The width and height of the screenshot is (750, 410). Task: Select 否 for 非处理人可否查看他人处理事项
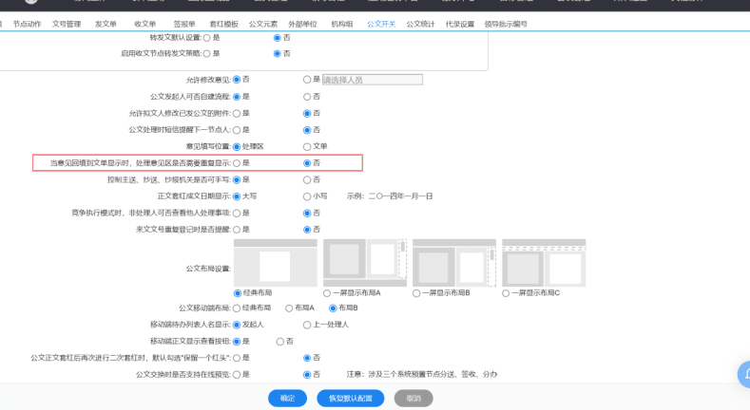tap(307, 214)
